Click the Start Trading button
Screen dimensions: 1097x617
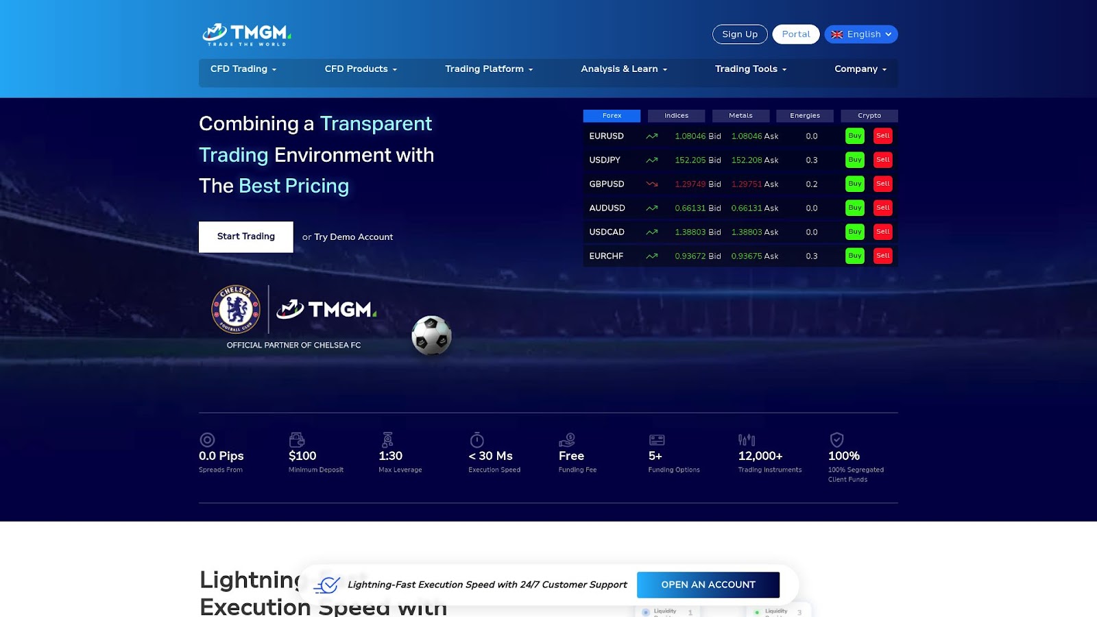(x=246, y=237)
